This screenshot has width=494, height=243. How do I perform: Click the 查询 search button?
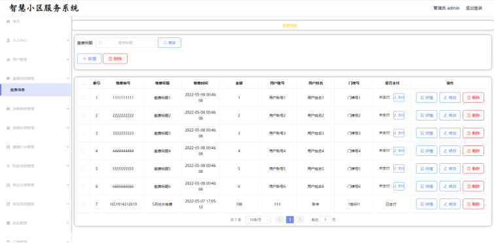pos(169,43)
